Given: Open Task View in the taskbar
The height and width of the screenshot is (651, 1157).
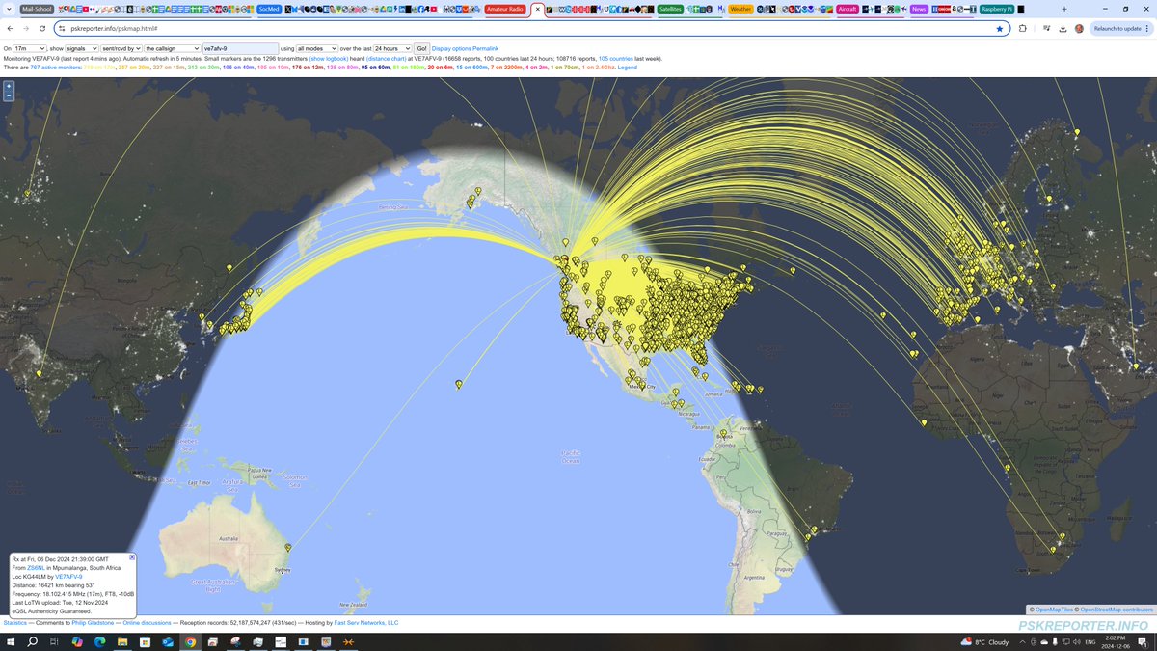Looking at the screenshot, I should coord(54,642).
